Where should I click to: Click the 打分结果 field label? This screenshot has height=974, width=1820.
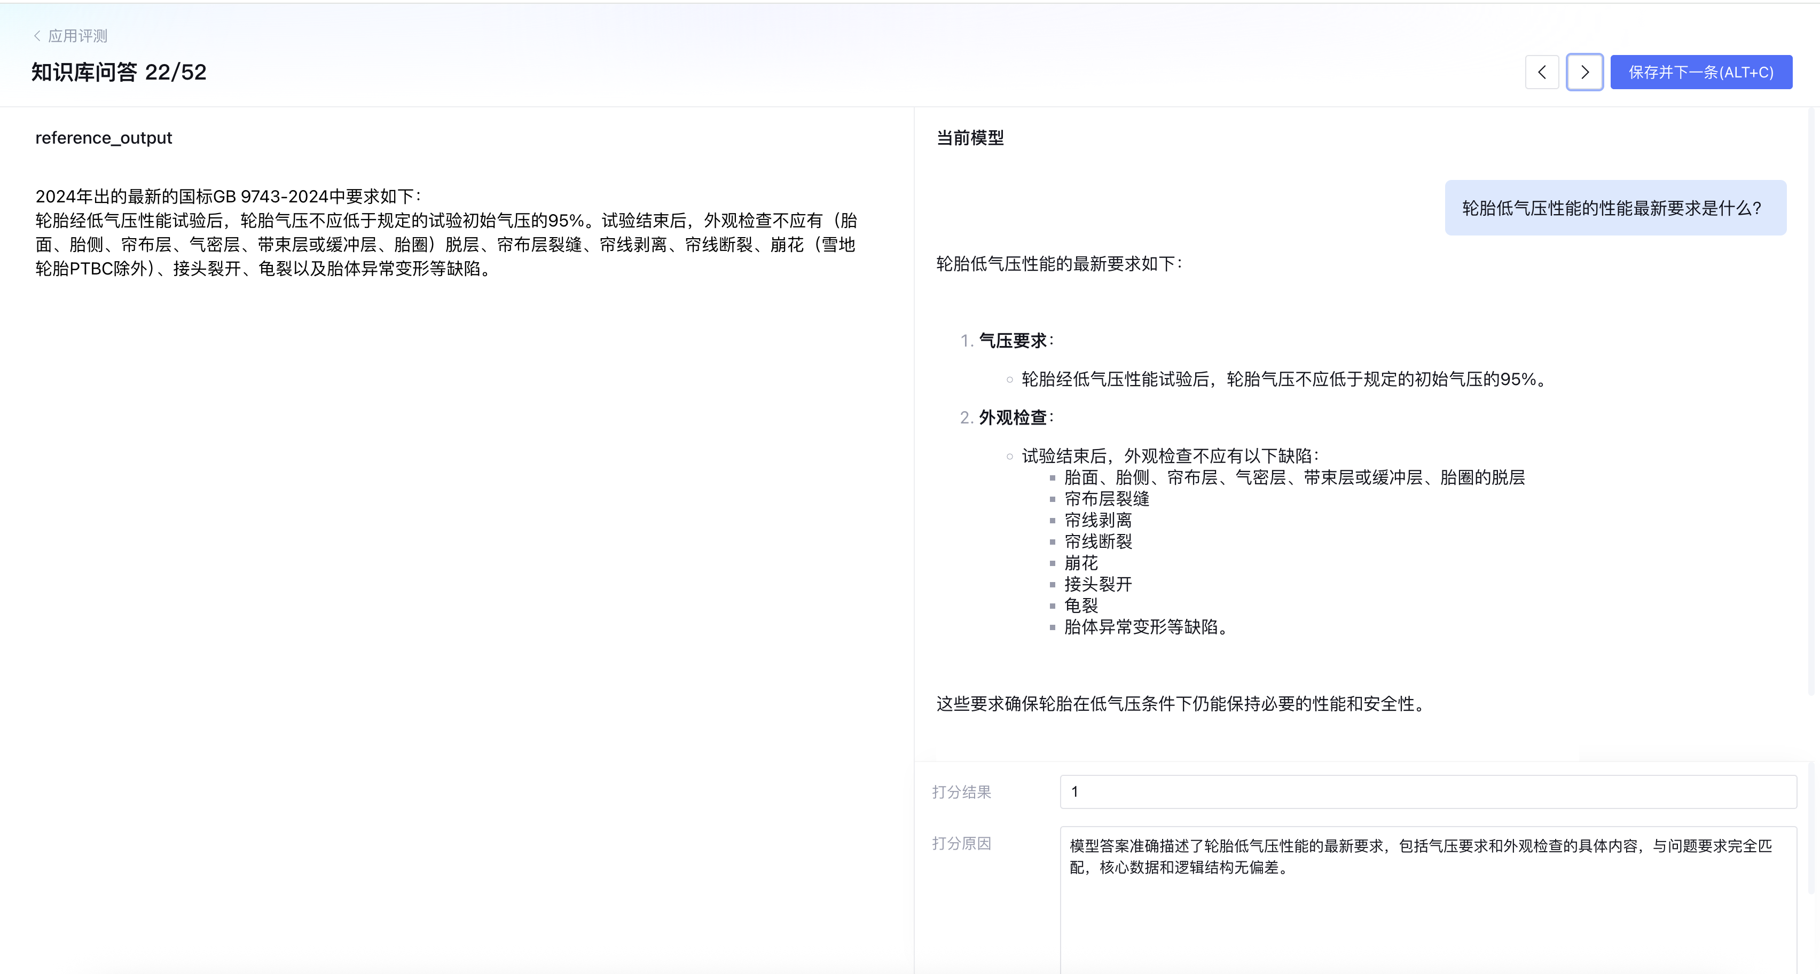point(961,792)
